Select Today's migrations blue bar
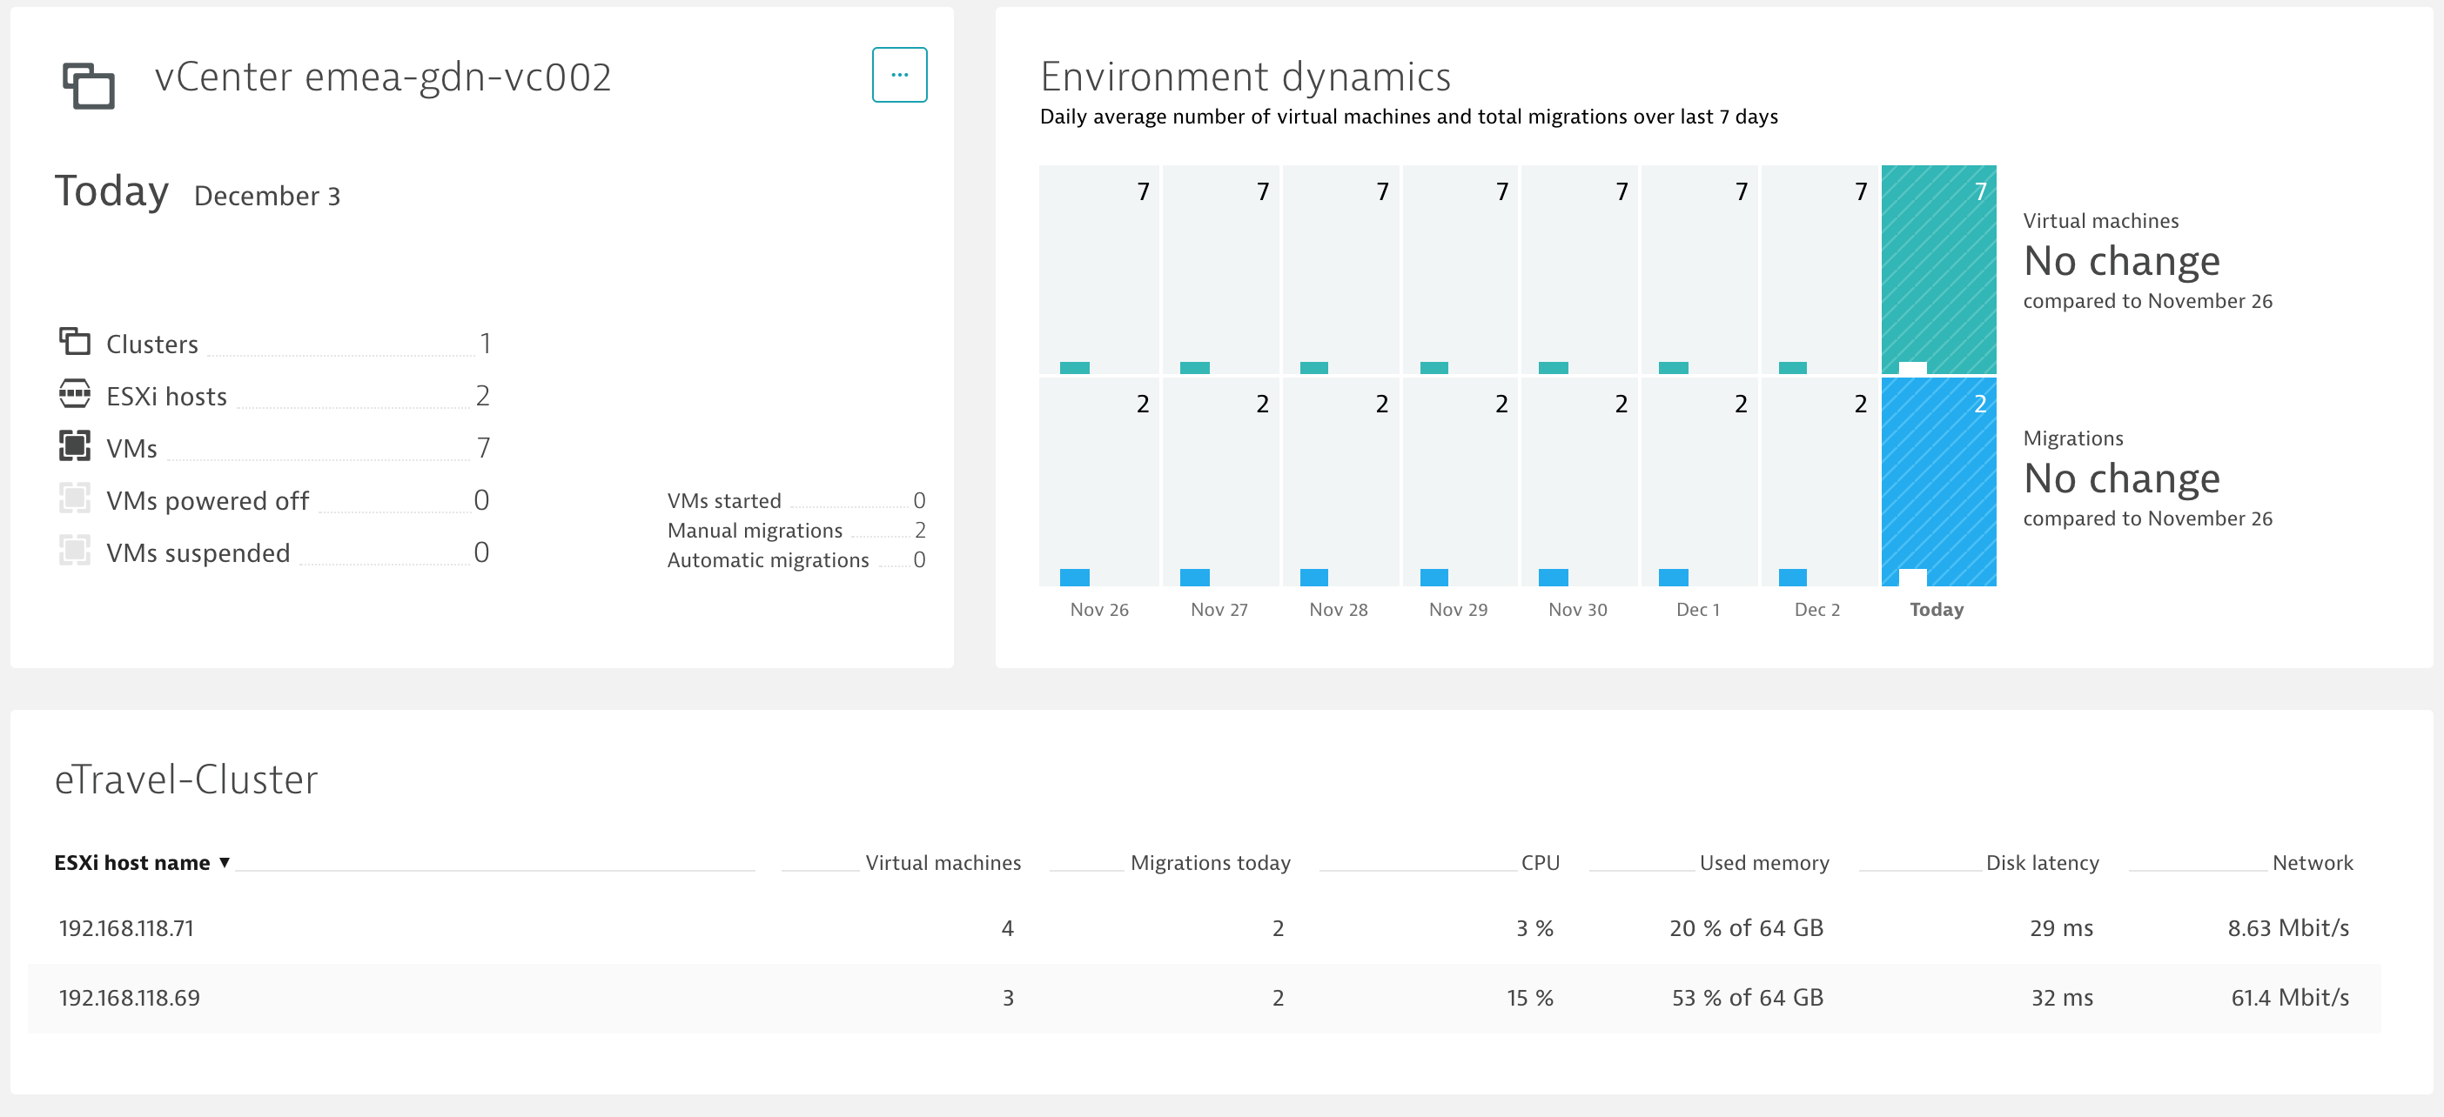Image resolution: width=2444 pixels, height=1117 pixels. pos(1937,482)
